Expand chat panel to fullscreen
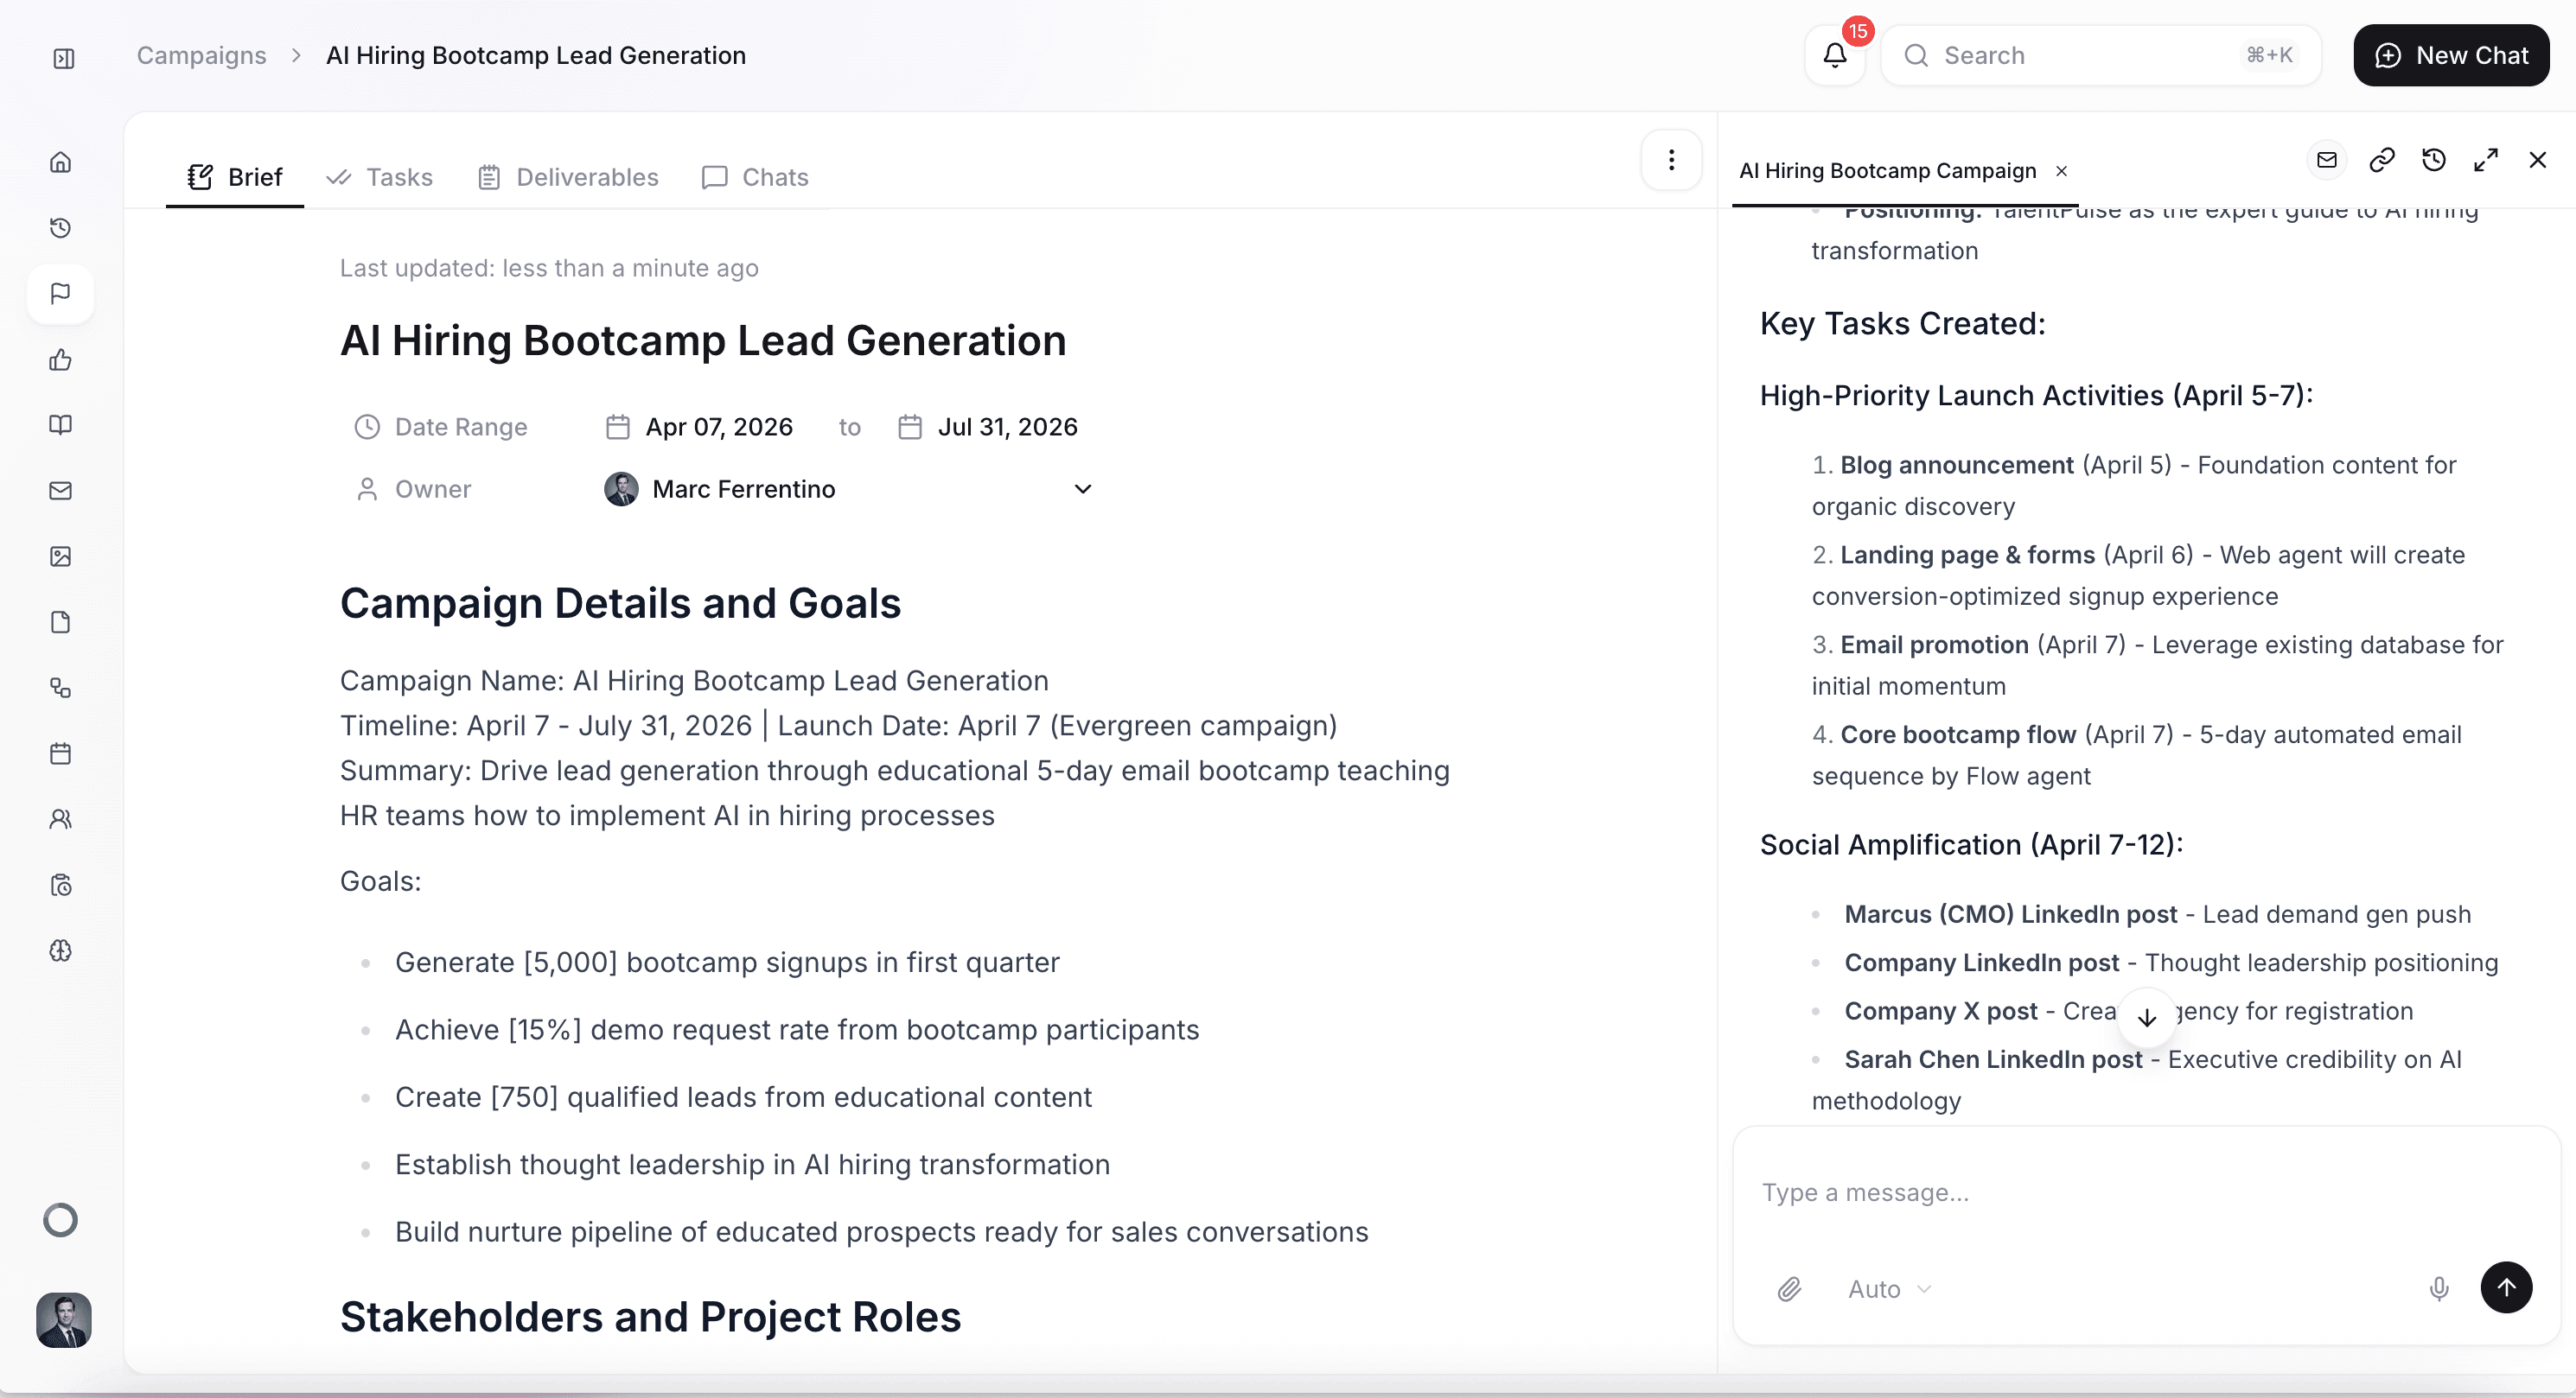The width and height of the screenshot is (2576, 1398). coord(2486,160)
